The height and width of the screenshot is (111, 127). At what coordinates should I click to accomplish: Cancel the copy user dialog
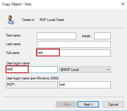[113, 105]
